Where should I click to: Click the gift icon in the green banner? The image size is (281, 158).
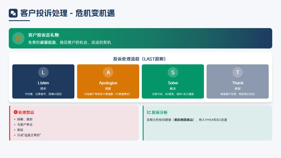point(18,38)
